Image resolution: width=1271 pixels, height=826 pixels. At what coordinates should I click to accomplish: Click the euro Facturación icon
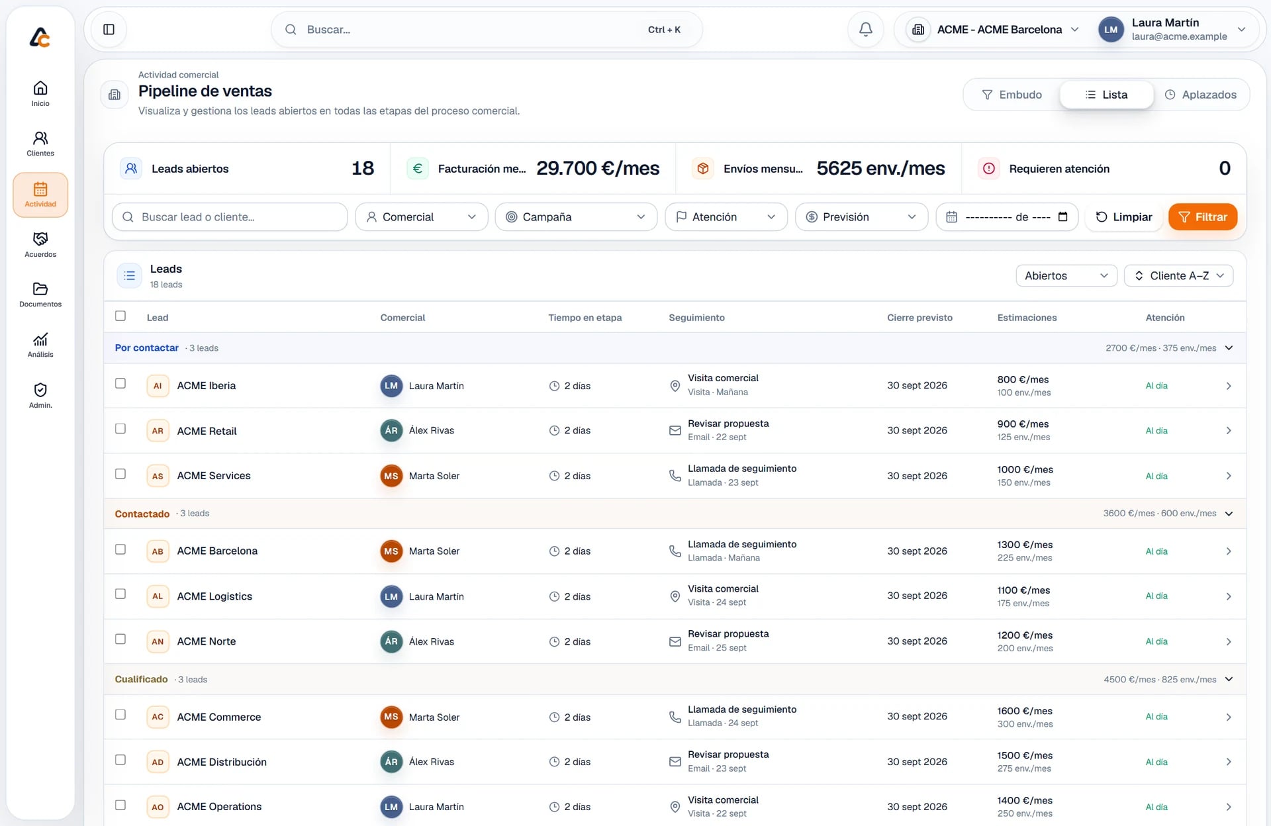418,168
